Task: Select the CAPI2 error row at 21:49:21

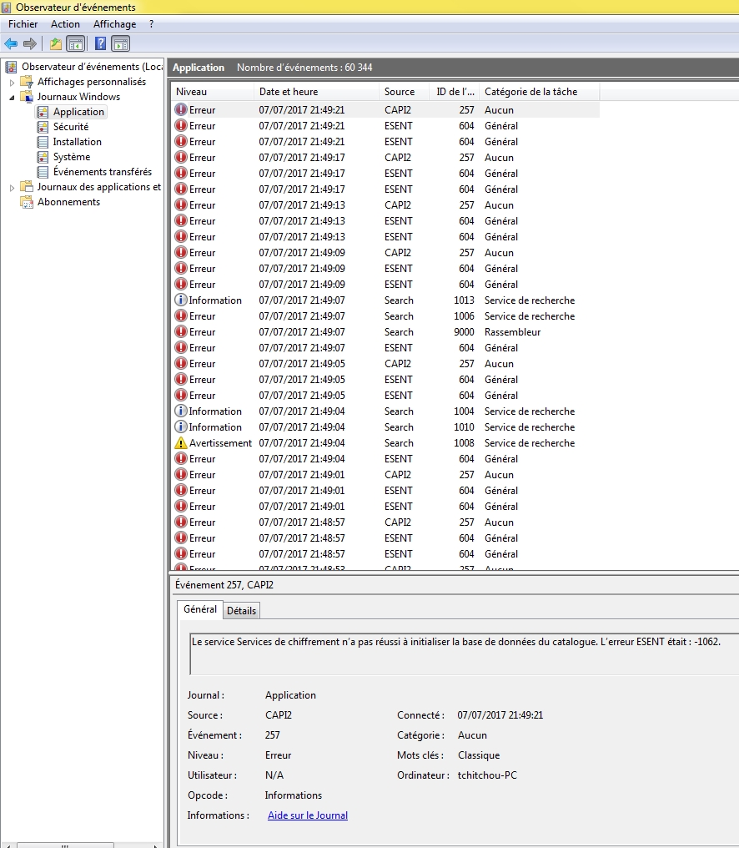Action: [x=385, y=110]
